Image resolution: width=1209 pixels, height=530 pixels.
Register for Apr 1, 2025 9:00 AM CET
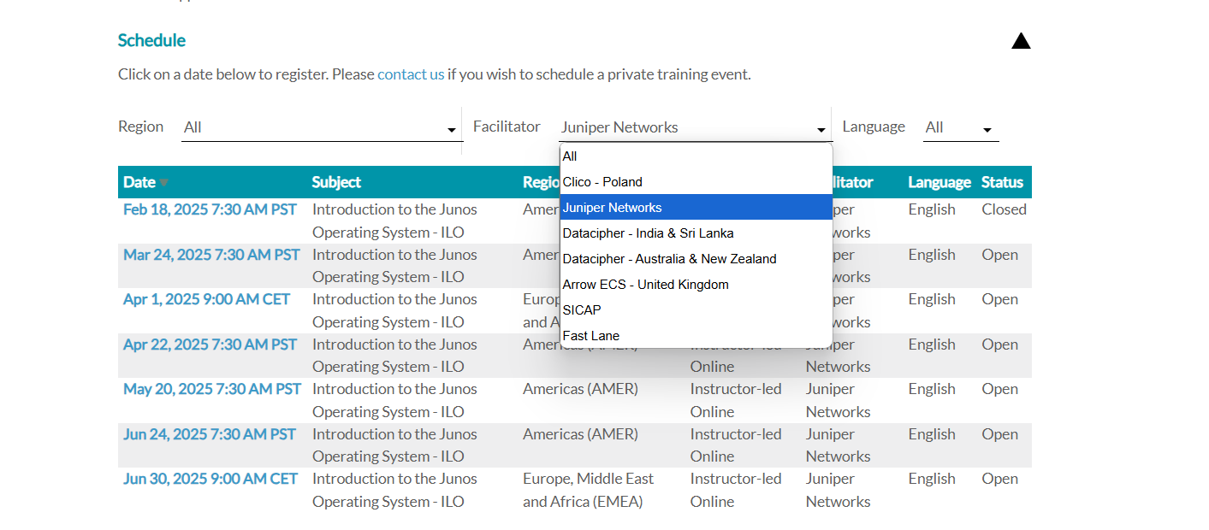[207, 299]
